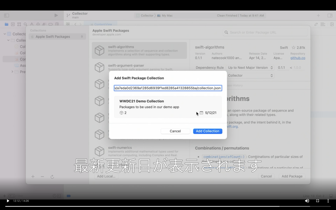Select the swift-argument-parser package row
Screen dimensions: 336x210
[139, 67]
